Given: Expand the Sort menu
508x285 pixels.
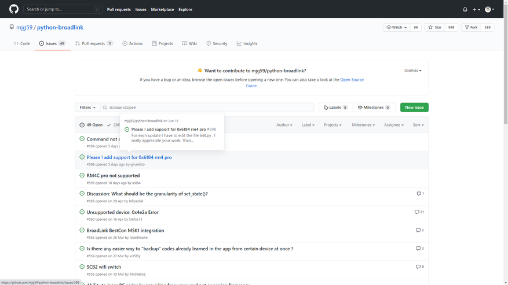Looking at the screenshot, I should [418, 125].
